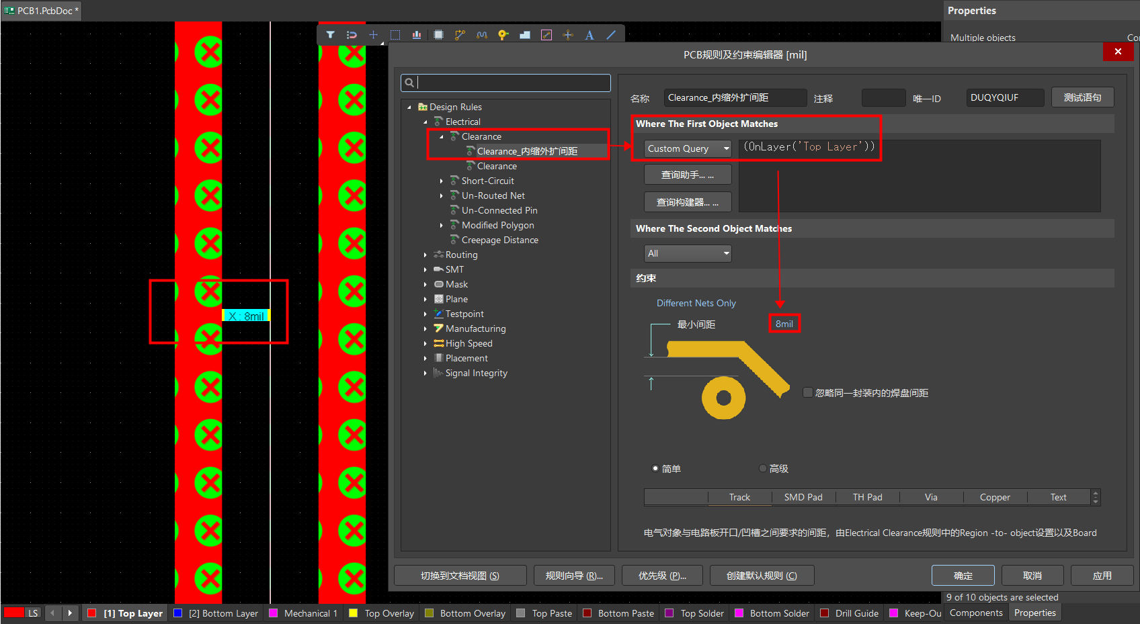This screenshot has height=624, width=1140.
Task: Enable the 忽略同一封装内的焊盘间距 checkbox
Action: click(x=808, y=392)
